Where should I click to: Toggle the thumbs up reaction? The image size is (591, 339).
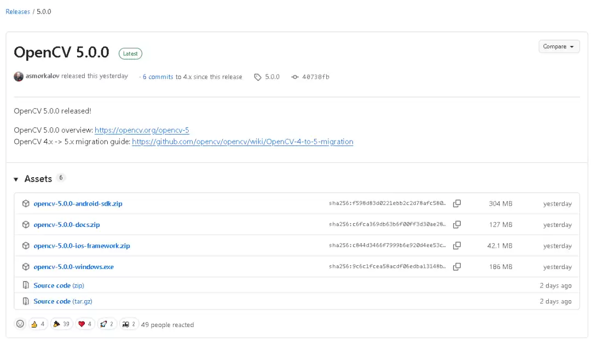coord(38,324)
